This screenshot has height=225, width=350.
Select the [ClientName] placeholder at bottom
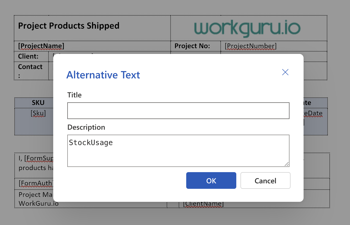point(203,204)
